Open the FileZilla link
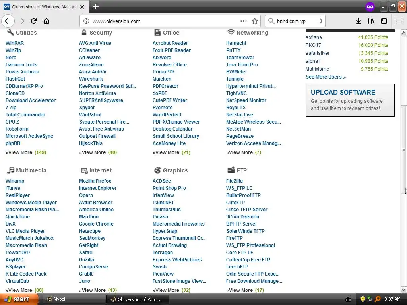The image size is (407, 305). click(x=235, y=181)
